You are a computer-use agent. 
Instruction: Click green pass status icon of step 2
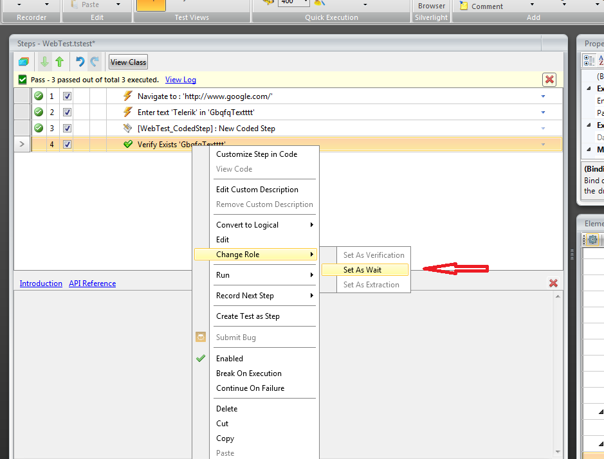(x=39, y=112)
